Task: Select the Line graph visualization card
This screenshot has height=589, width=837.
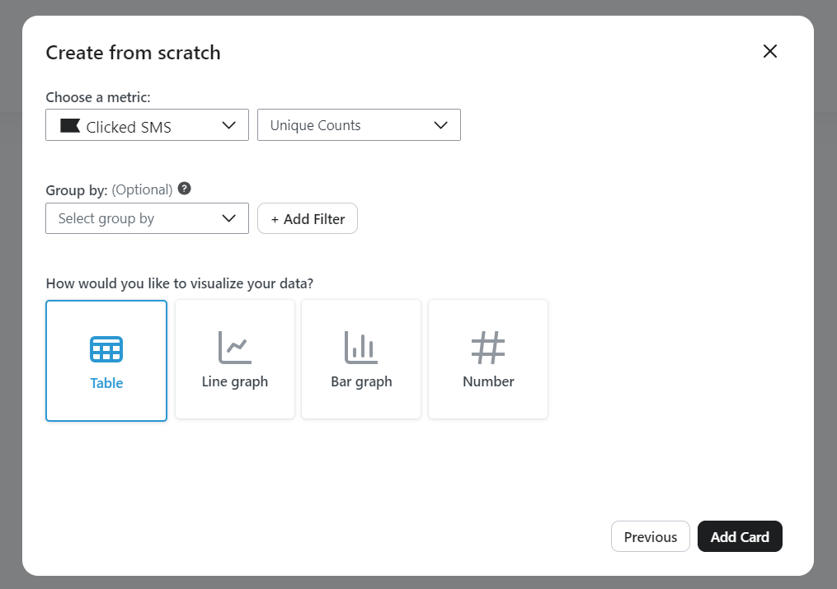Action: tap(234, 359)
